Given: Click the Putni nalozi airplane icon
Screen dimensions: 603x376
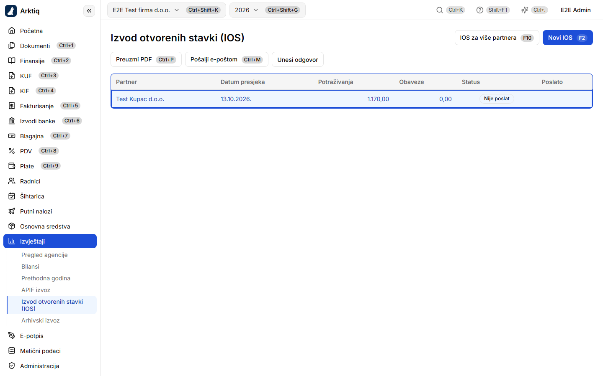Looking at the screenshot, I should coord(12,211).
